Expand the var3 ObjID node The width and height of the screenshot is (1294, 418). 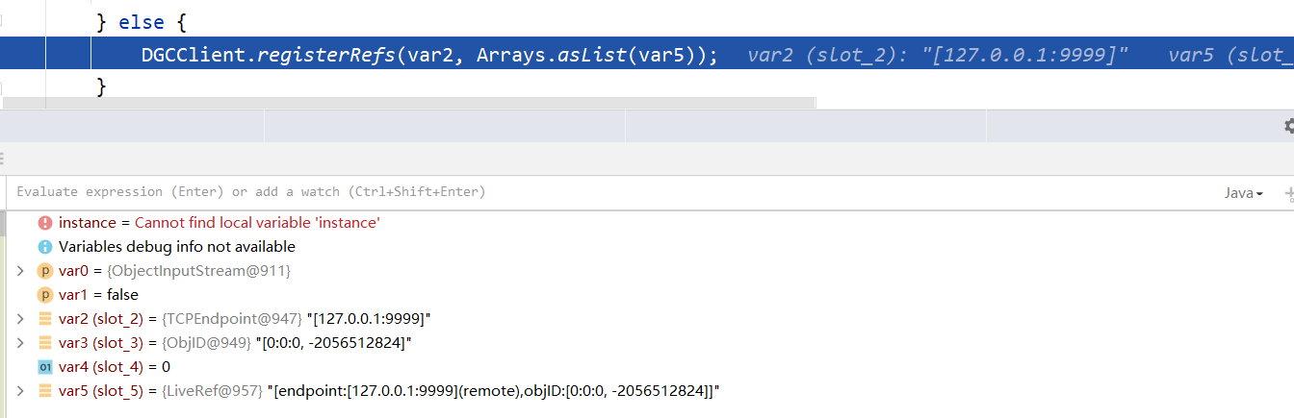[20, 343]
